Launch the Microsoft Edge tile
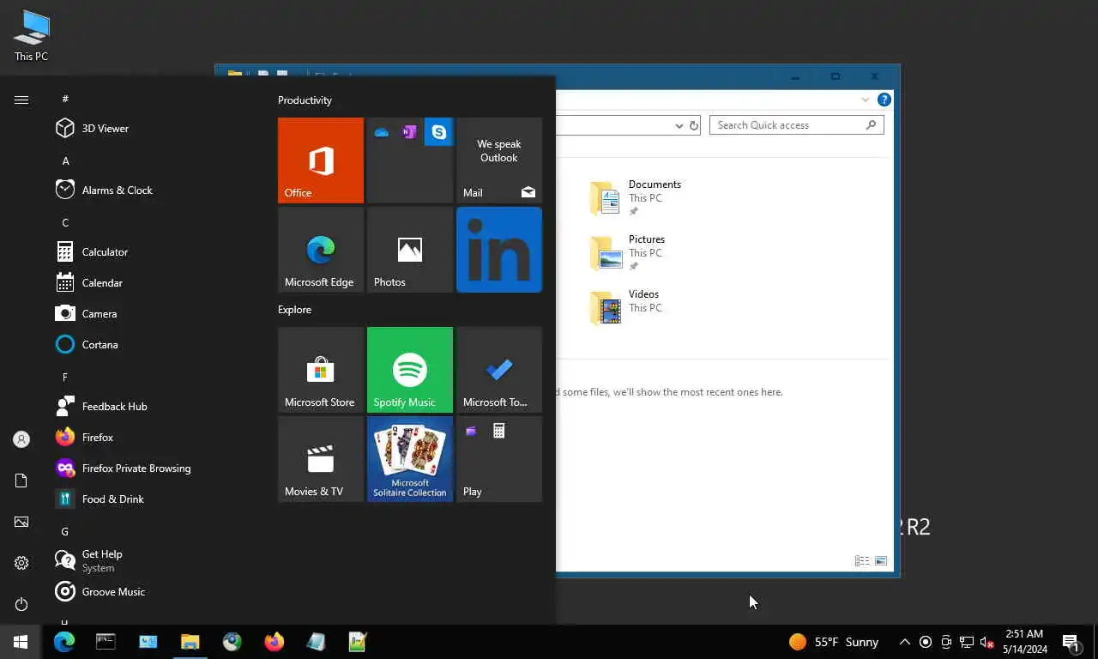 click(x=321, y=250)
